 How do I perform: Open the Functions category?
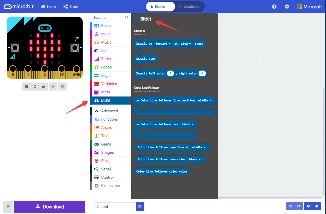110,119
